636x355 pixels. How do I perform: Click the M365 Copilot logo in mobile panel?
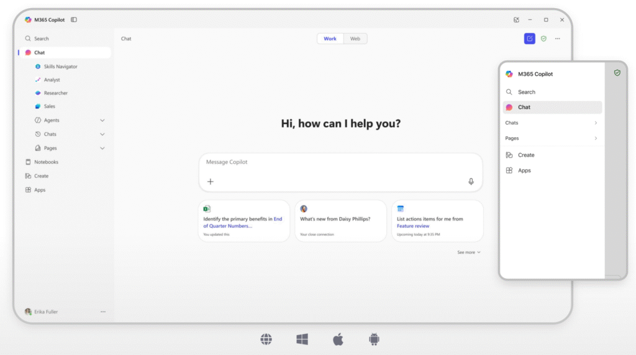point(509,74)
